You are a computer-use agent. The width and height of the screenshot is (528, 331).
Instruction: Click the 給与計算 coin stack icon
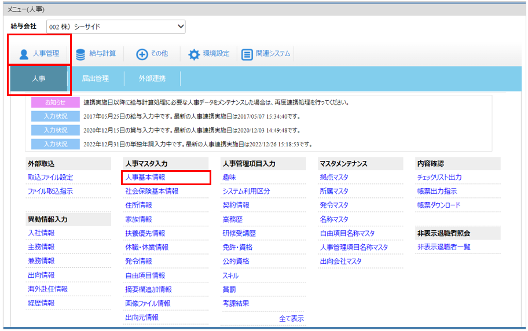click(x=80, y=54)
